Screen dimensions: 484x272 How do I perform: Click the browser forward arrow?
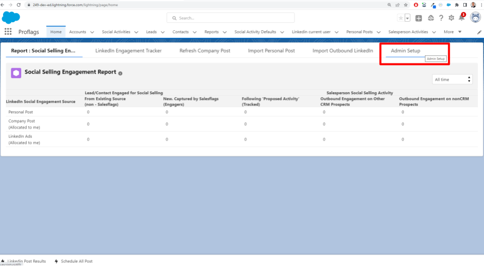click(x=11, y=5)
